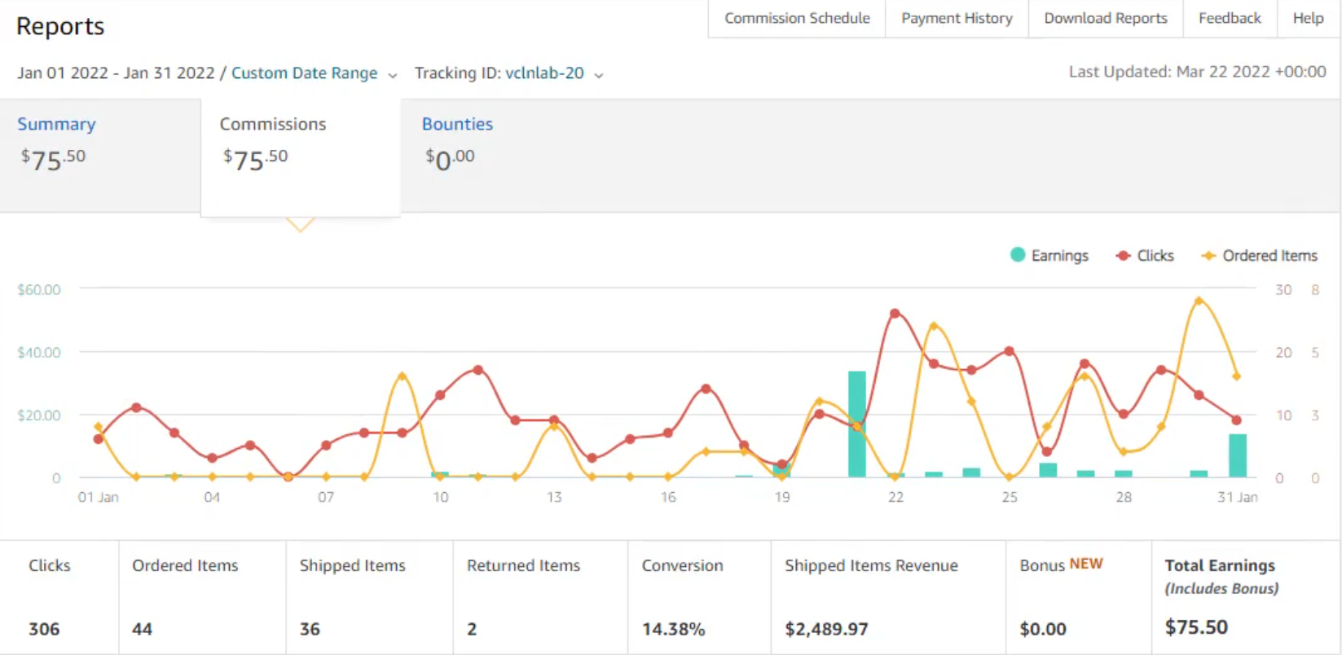Click the Clicks data point on 01 Jan
Viewport: 1342px width, 655px height.
point(99,439)
